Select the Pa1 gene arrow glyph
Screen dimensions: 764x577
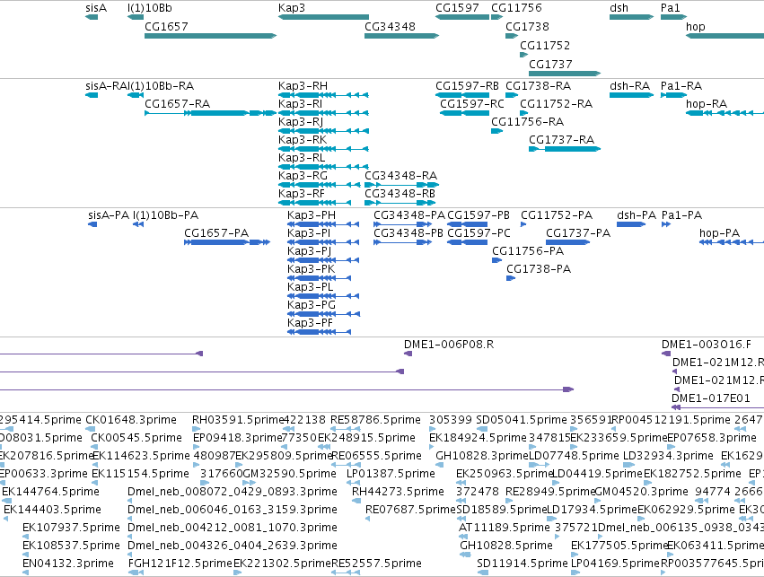674,17
